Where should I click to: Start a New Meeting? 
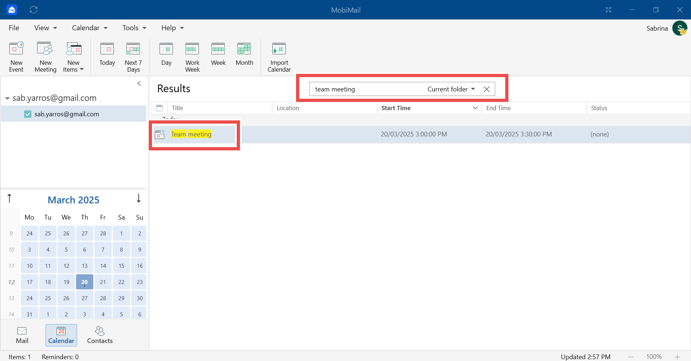coord(45,57)
